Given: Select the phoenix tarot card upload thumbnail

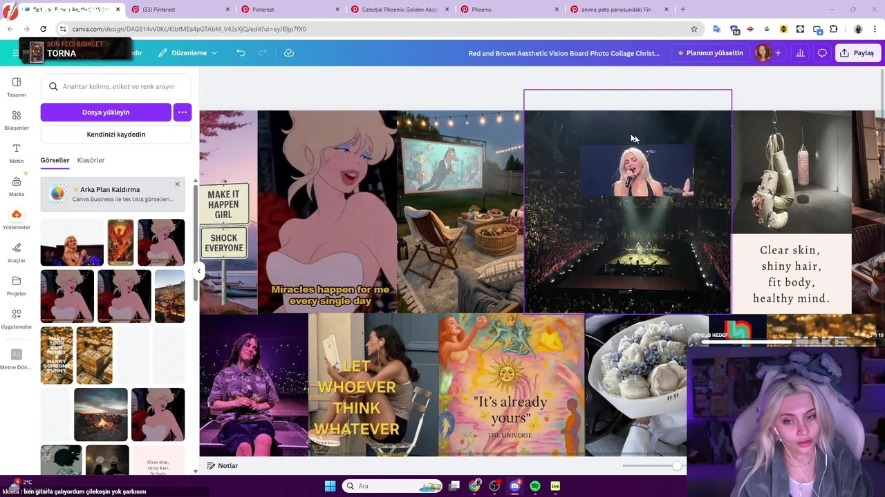Looking at the screenshot, I should tap(120, 242).
